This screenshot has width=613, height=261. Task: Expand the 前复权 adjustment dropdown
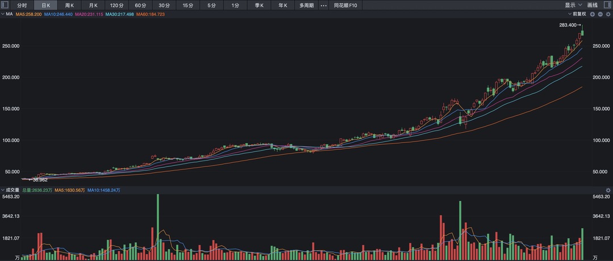(577, 14)
